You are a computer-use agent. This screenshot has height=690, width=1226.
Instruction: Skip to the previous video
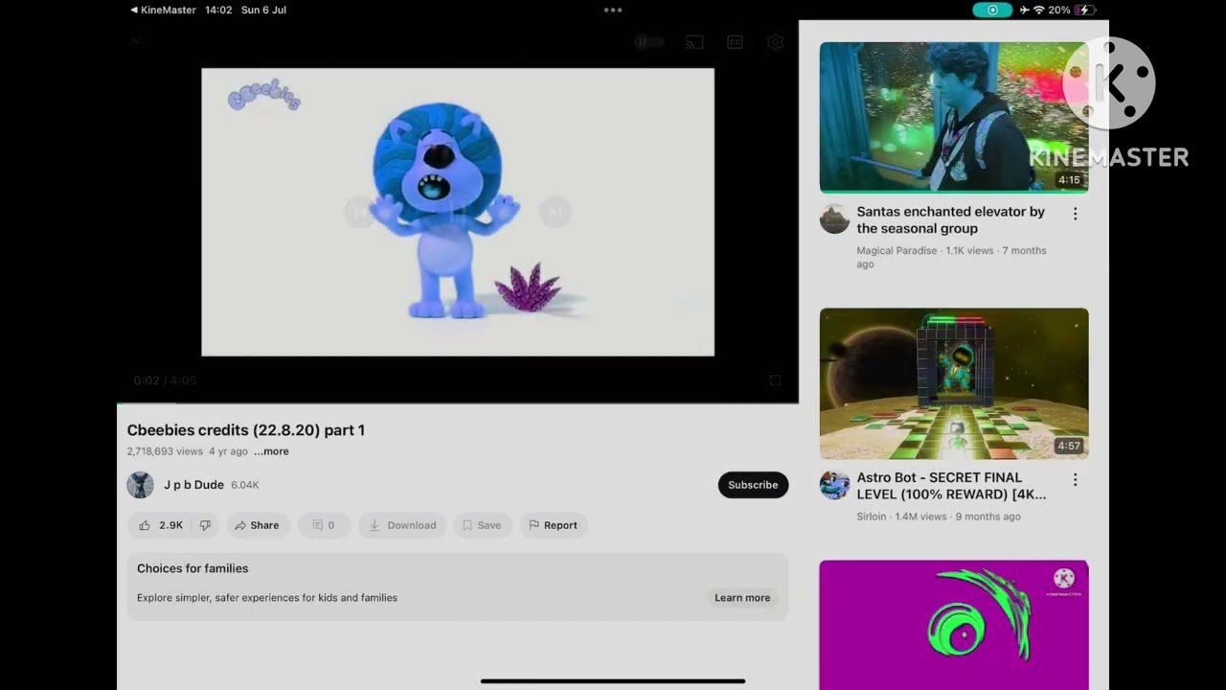(359, 212)
